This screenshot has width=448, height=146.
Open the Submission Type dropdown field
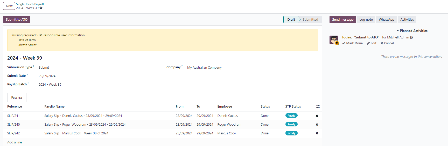click(x=99, y=68)
